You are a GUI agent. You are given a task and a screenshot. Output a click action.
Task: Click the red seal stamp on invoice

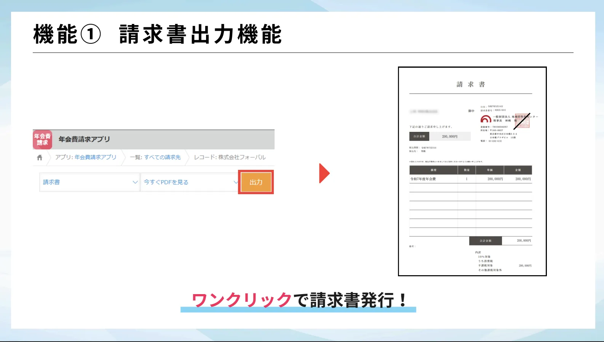click(521, 121)
